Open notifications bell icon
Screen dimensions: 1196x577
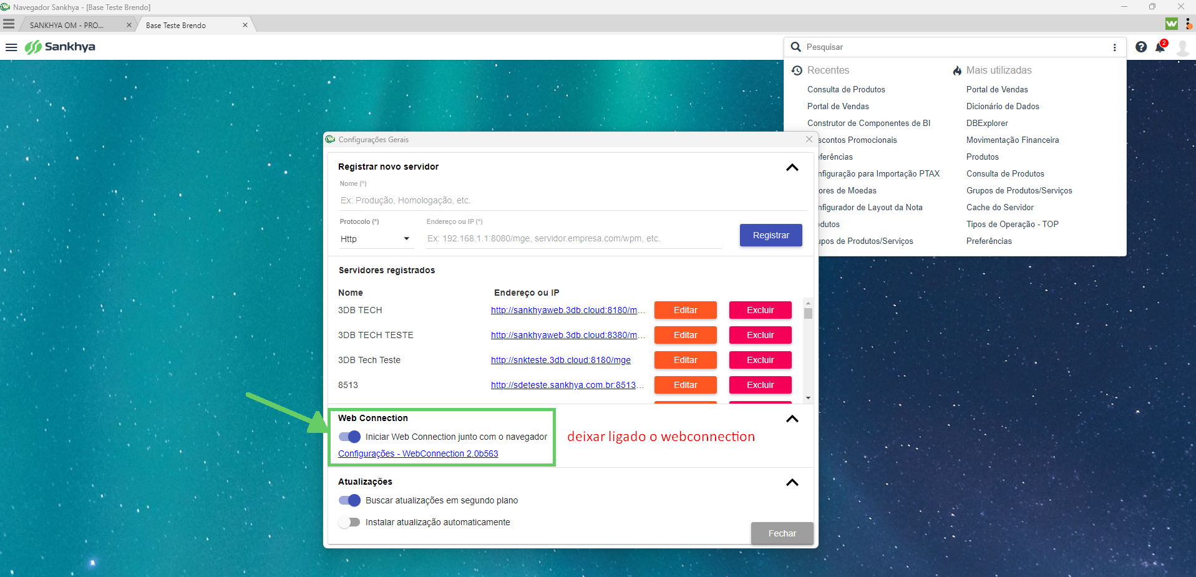[1160, 47]
